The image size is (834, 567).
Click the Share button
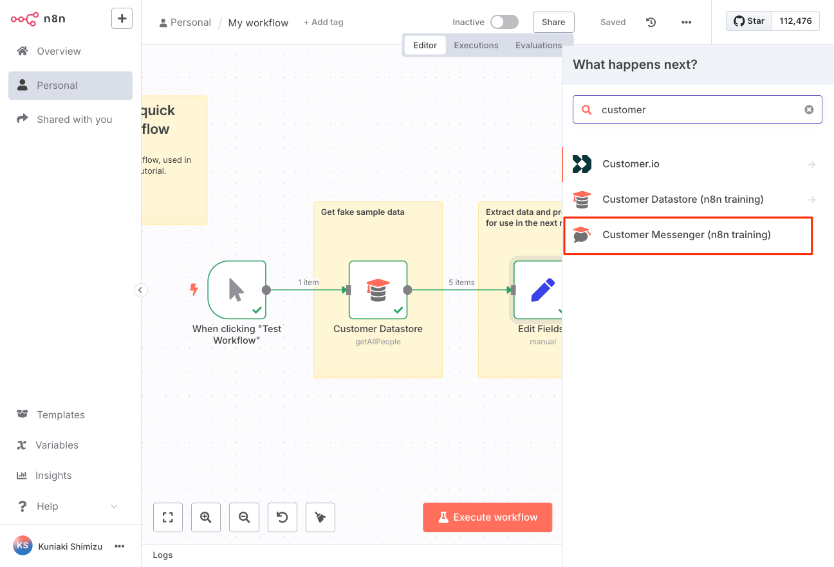point(553,22)
